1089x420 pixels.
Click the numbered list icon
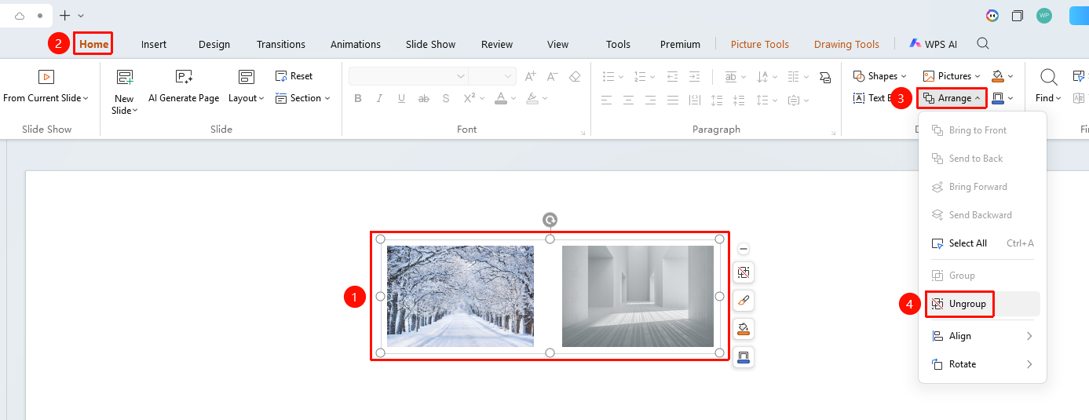coord(640,76)
